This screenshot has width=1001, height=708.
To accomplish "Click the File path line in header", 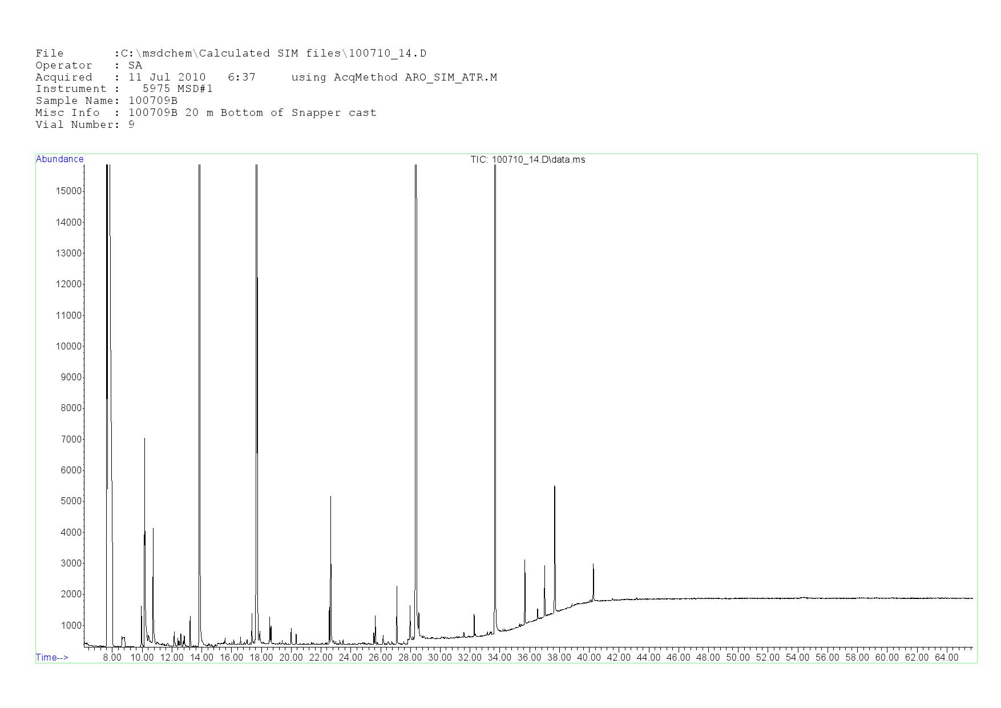I will tap(231, 54).
